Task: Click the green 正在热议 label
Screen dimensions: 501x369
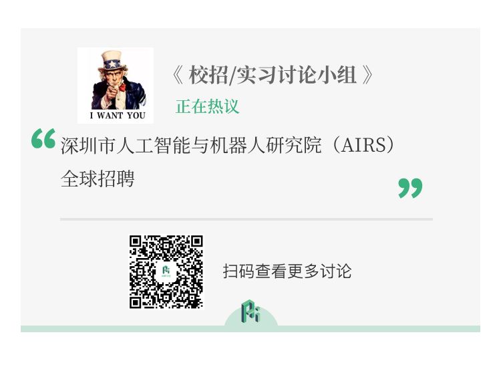Action: (207, 106)
